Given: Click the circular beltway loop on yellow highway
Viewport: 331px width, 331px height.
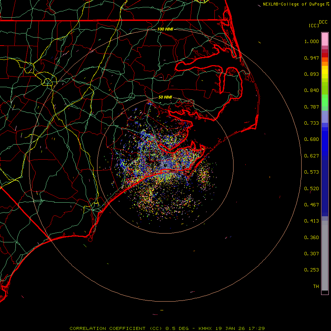Looking at the screenshot, I should pyautogui.click(x=47, y=82).
